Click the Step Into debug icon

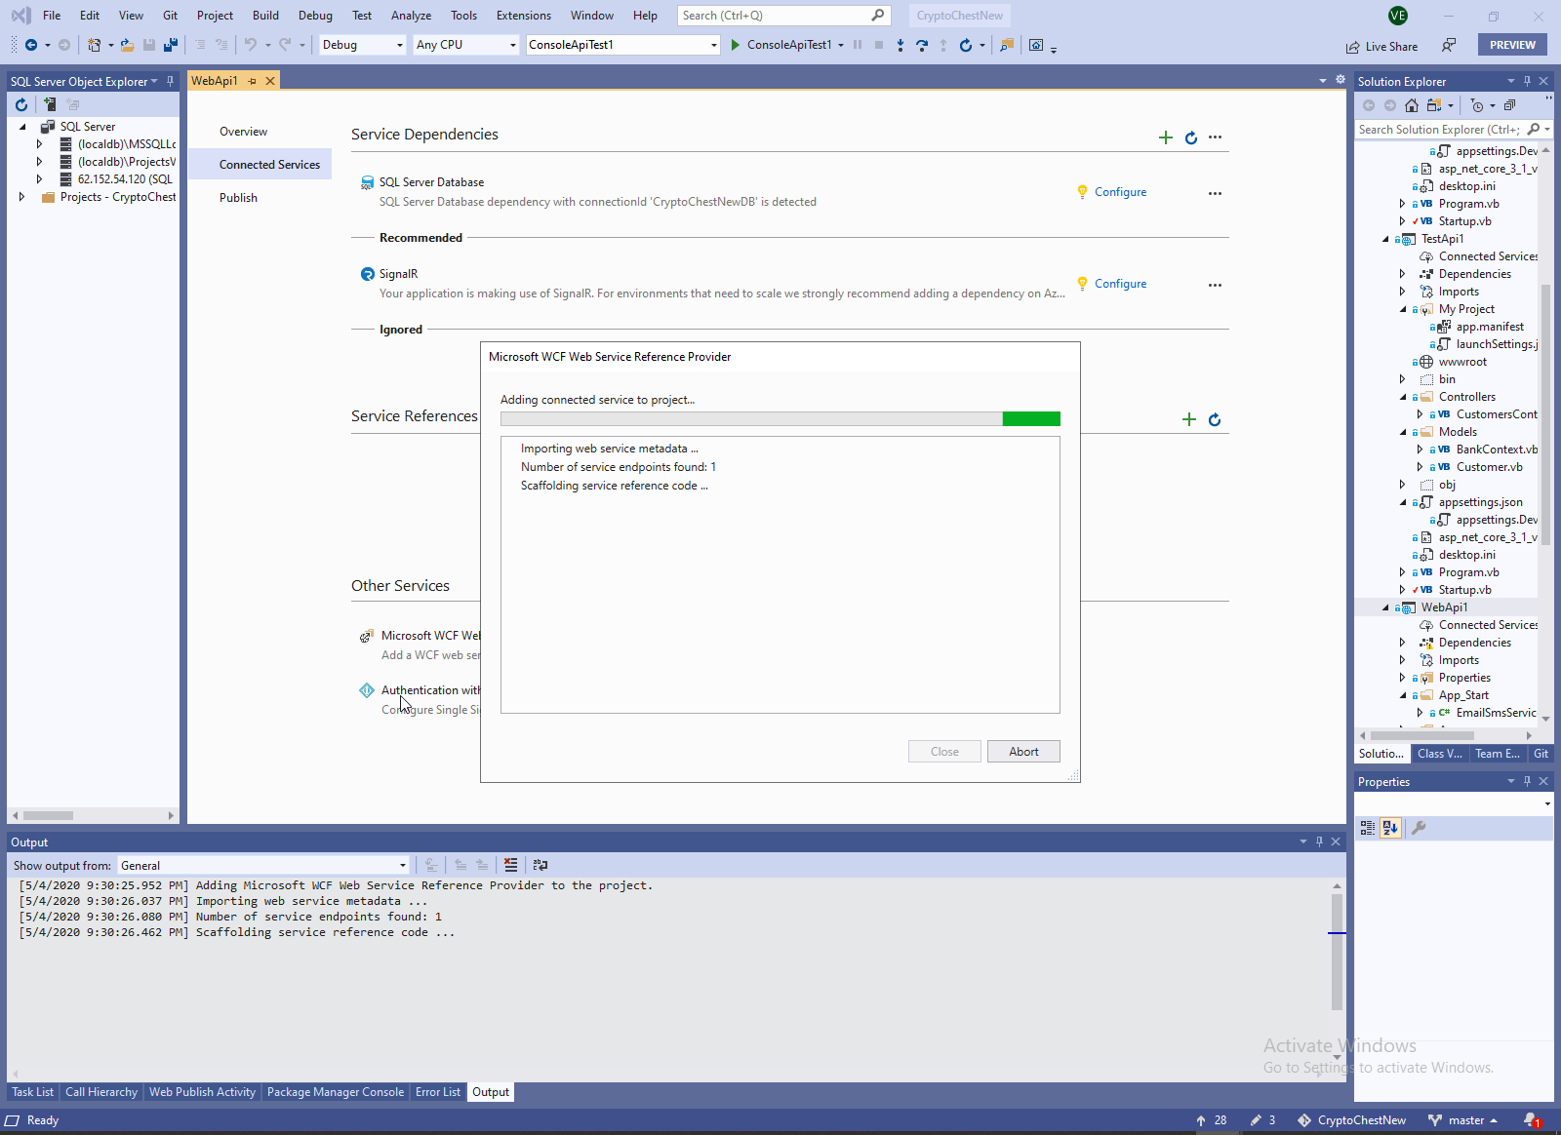pos(900,45)
